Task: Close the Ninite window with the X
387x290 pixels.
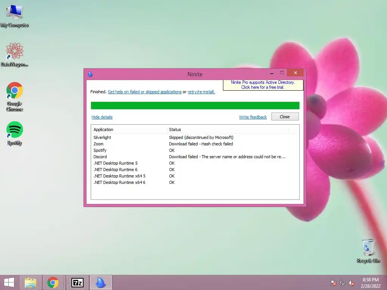Action: pos(296,73)
